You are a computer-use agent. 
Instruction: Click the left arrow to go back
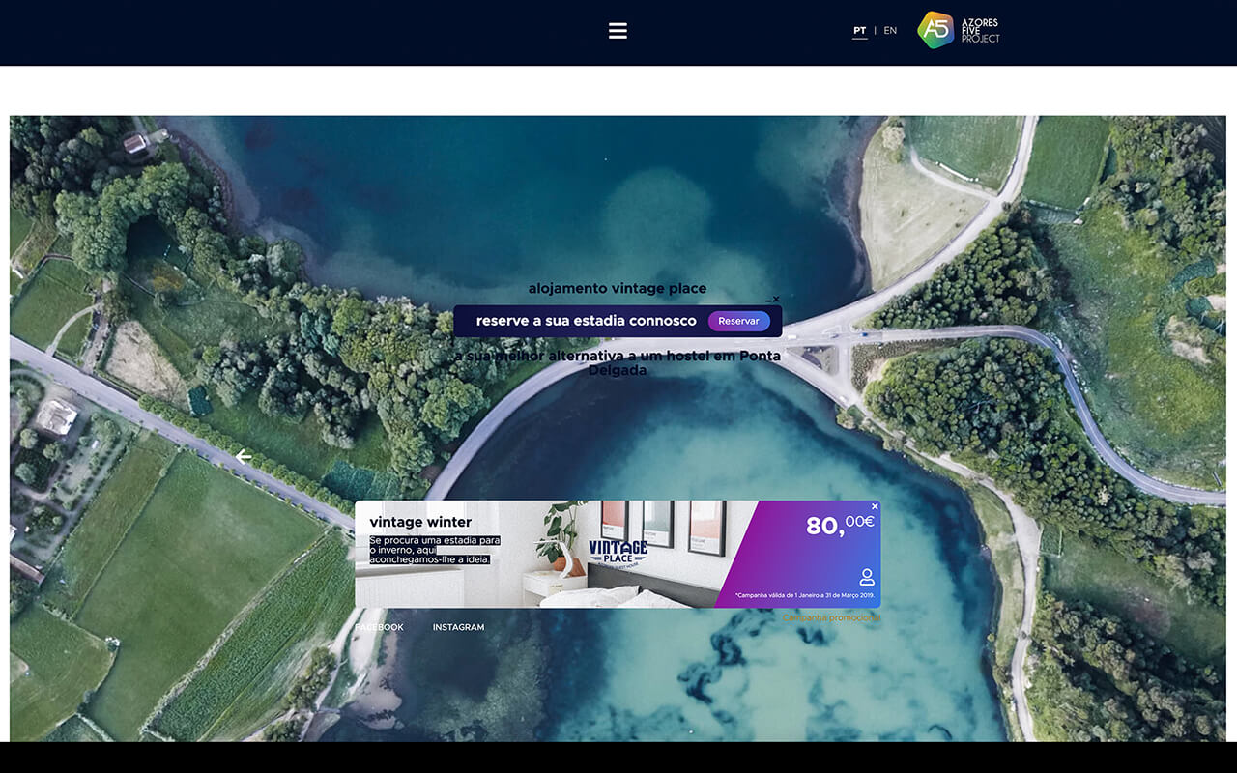tap(243, 457)
